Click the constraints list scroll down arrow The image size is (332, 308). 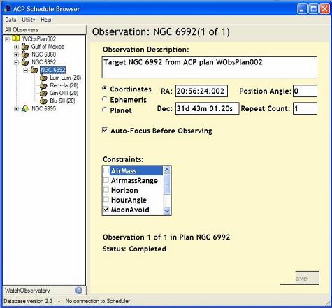[166, 211]
